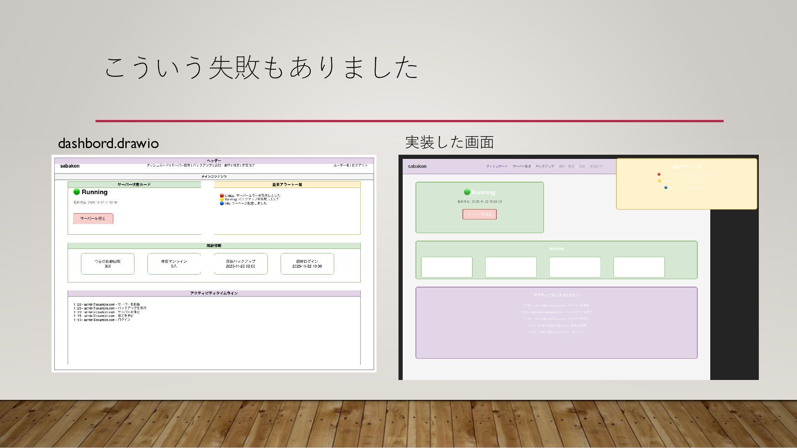This screenshot has height=448, width=797.
Task: Click first empty white stat box in implemented screen
Action: [447, 267]
